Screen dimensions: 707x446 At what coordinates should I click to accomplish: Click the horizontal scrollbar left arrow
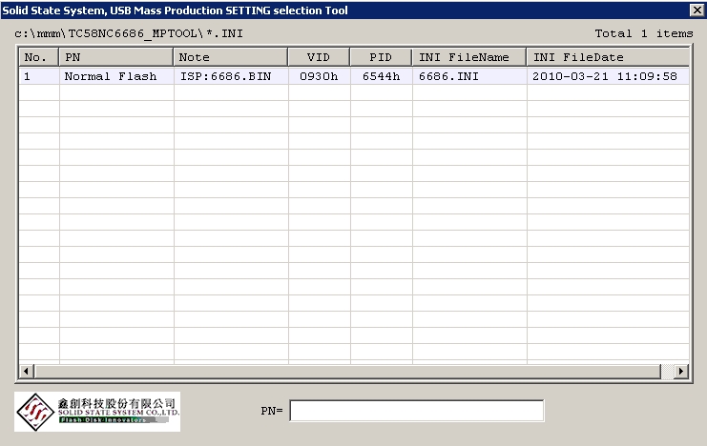pyautogui.click(x=26, y=372)
